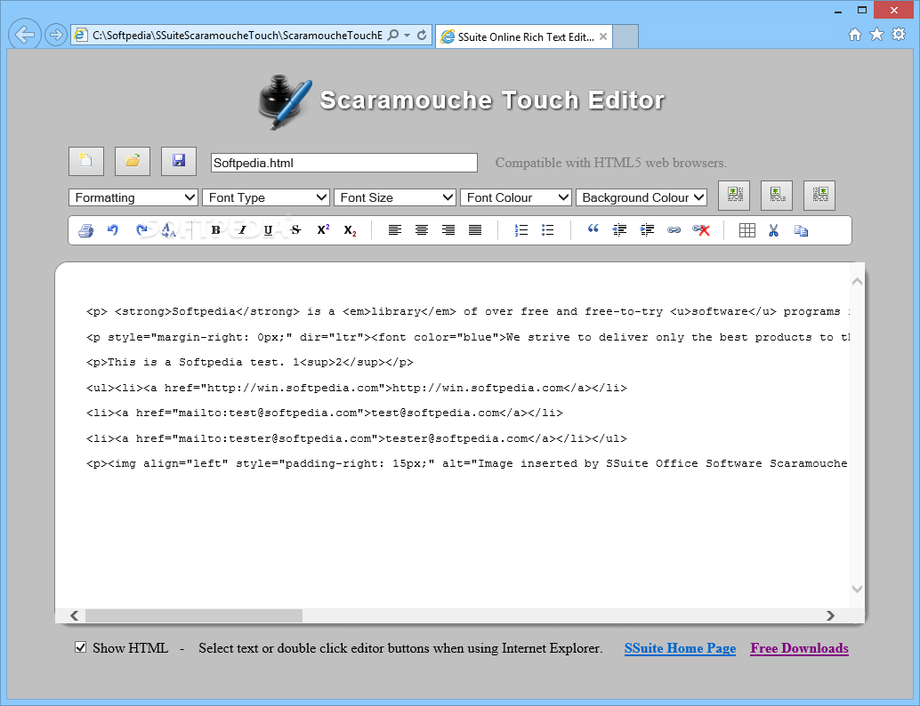Open the SSuite Home Page link
This screenshot has width=920, height=706.
pos(680,648)
